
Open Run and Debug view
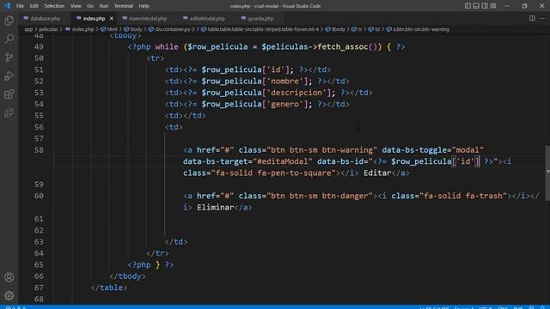point(9,76)
